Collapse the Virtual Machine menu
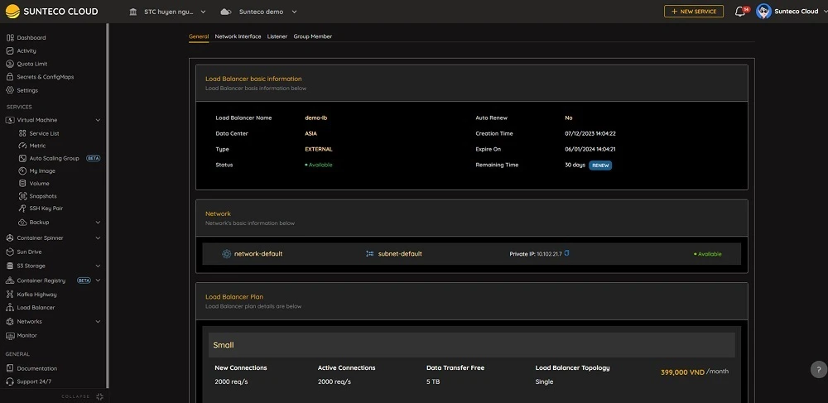The image size is (828, 403). coord(98,120)
